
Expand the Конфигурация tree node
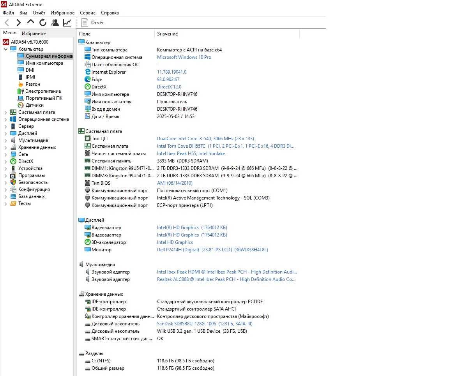point(6,189)
